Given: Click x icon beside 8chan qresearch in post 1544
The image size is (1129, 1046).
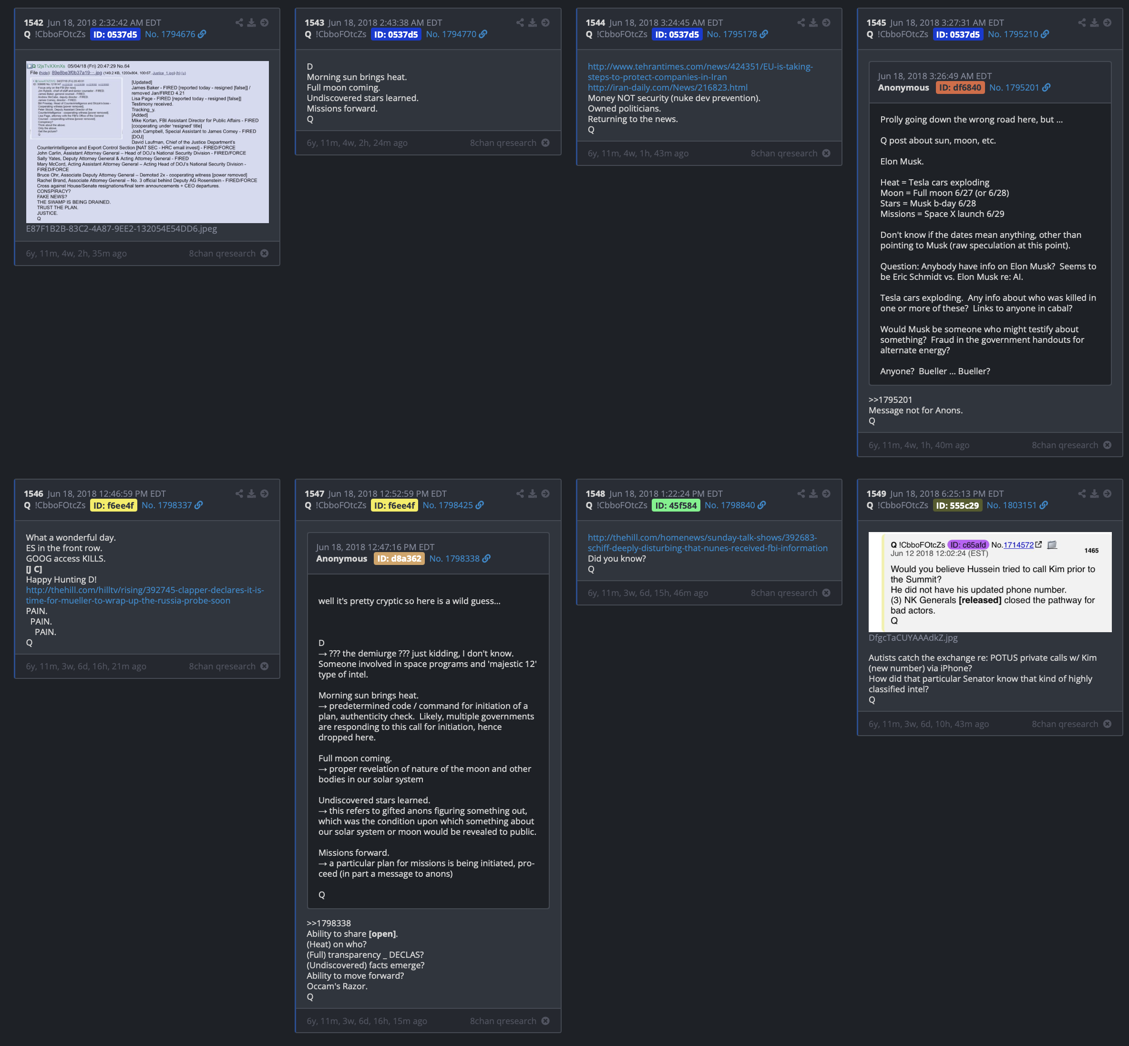Looking at the screenshot, I should click(826, 154).
